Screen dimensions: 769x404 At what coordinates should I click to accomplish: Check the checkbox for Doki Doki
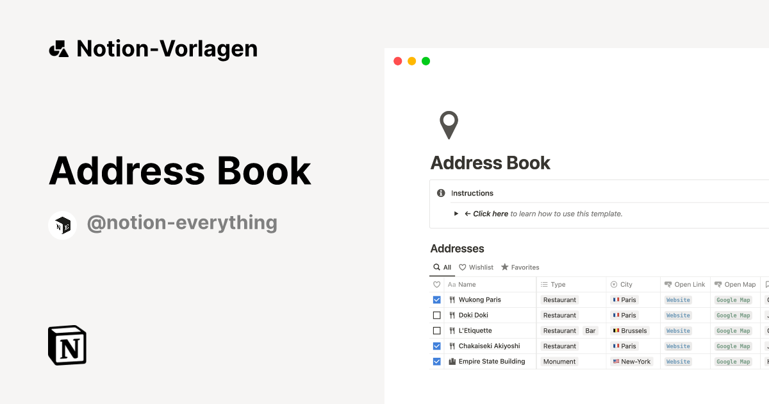436,315
